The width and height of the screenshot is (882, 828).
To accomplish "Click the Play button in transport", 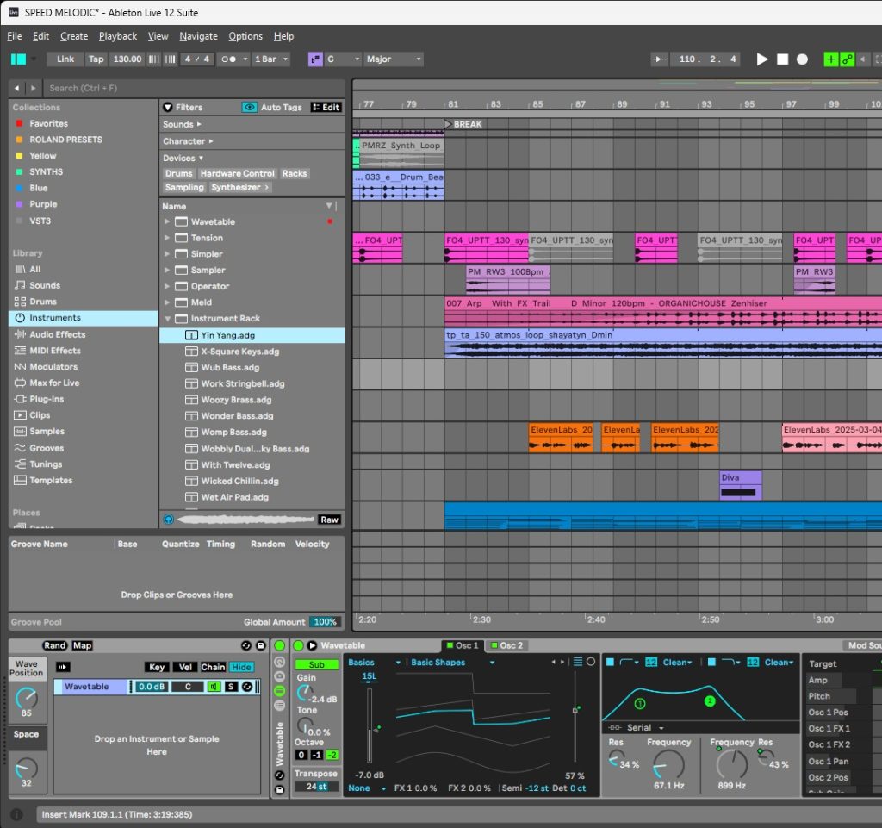I will (x=761, y=59).
